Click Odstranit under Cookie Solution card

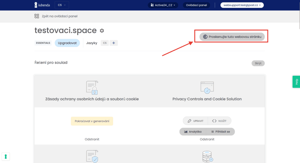coord(207,139)
